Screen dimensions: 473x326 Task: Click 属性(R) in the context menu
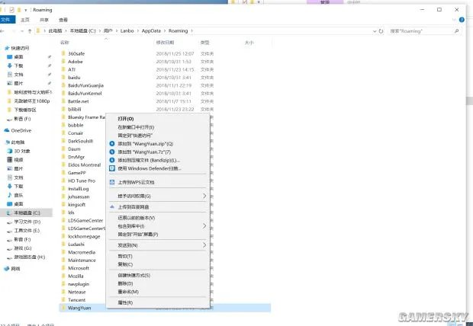click(x=125, y=302)
